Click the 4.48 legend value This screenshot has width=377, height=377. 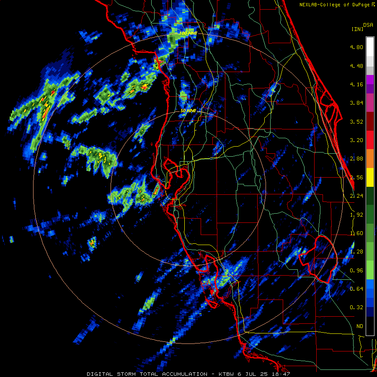[356, 66]
